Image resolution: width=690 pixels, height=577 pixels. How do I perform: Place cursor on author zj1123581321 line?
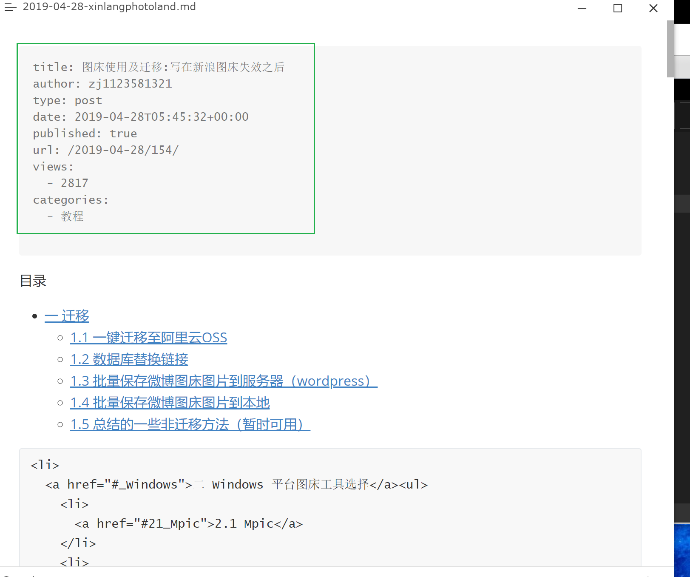coord(102,84)
